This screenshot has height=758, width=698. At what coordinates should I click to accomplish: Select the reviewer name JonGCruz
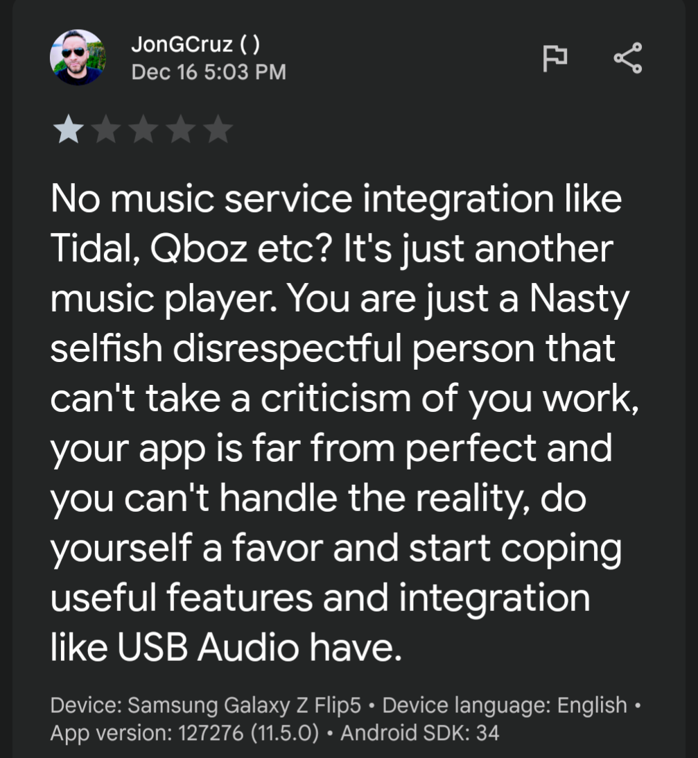click(182, 44)
